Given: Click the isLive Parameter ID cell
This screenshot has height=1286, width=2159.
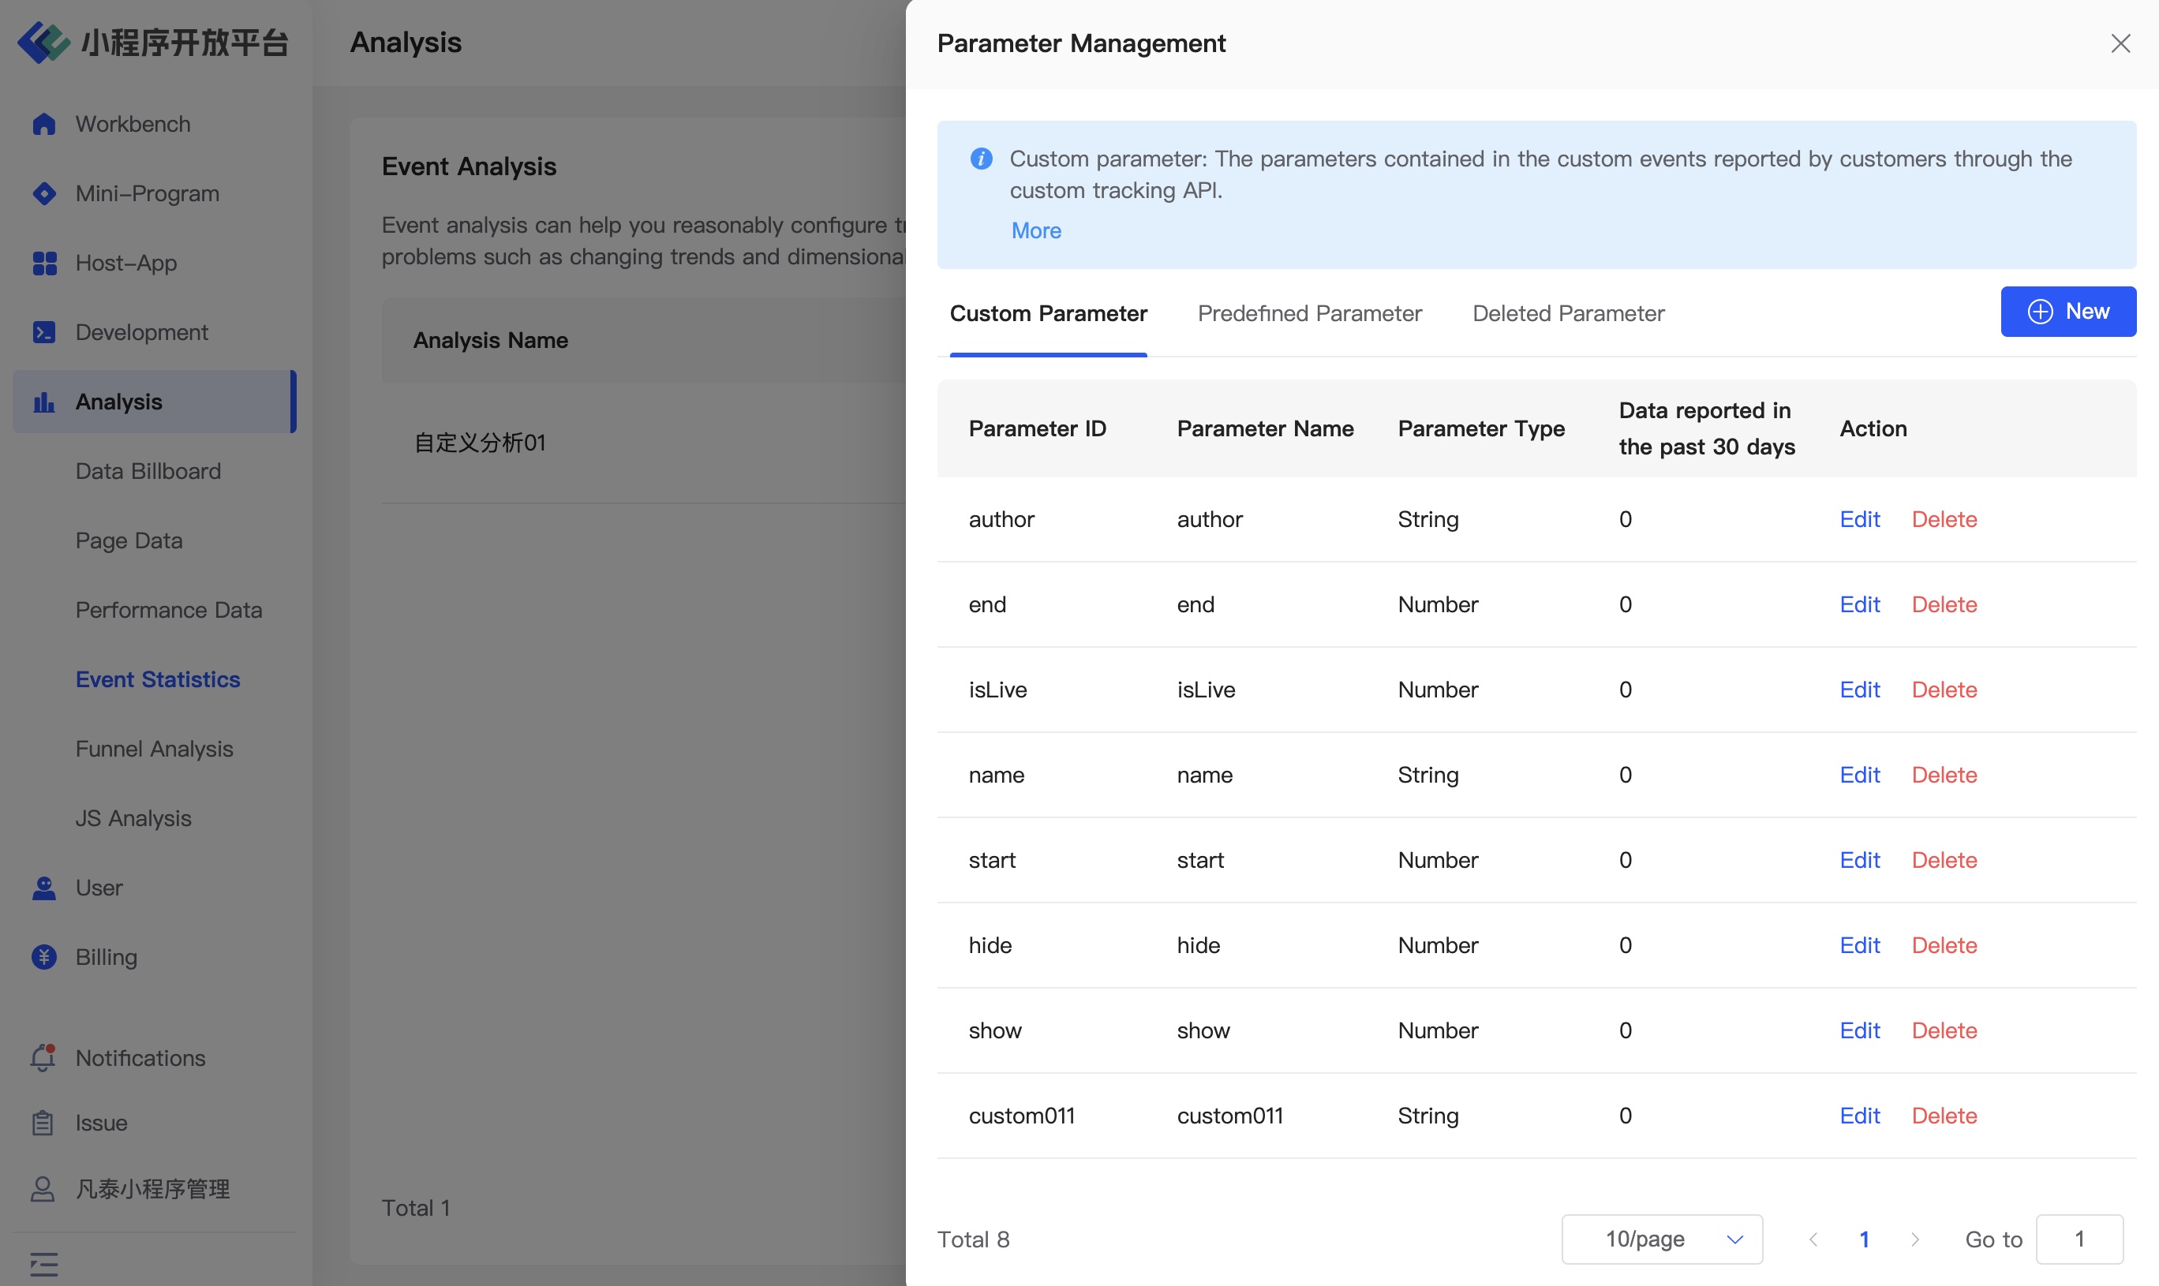Looking at the screenshot, I should [x=997, y=690].
